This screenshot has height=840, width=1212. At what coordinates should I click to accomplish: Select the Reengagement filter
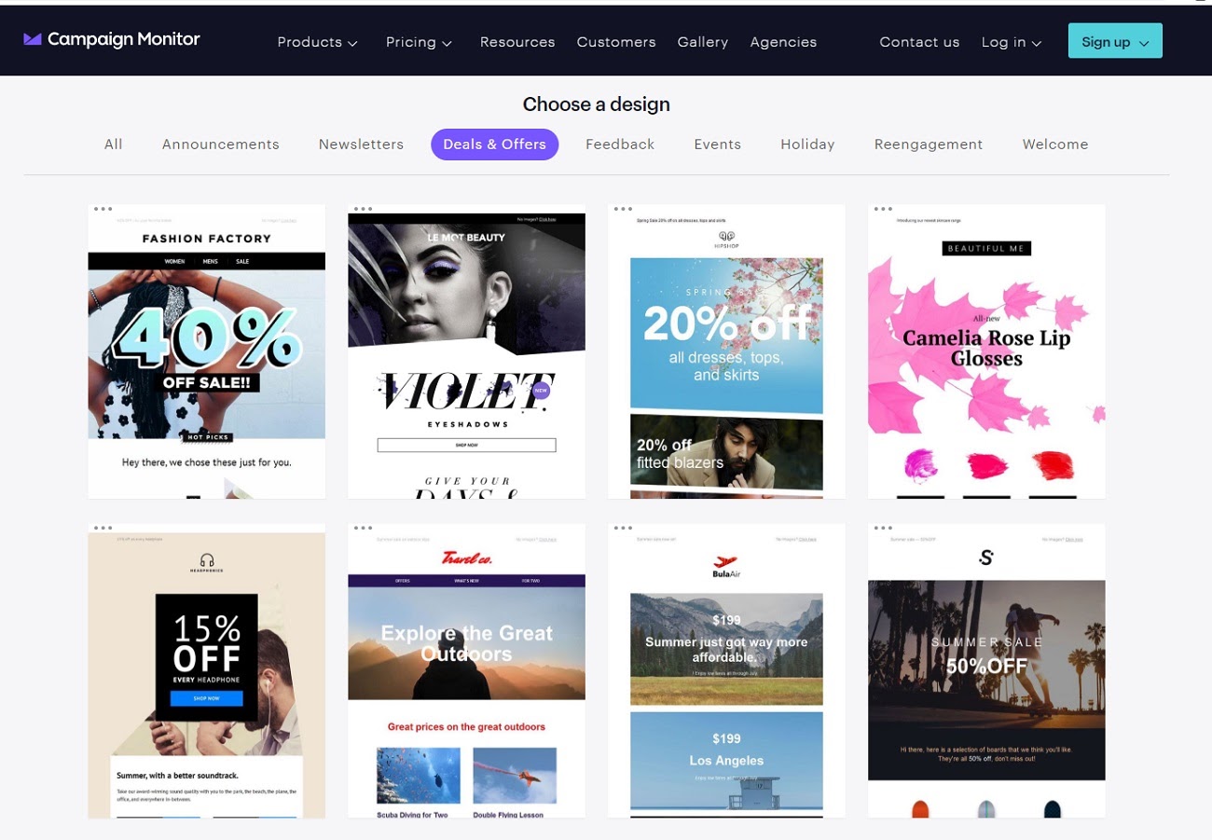(929, 144)
